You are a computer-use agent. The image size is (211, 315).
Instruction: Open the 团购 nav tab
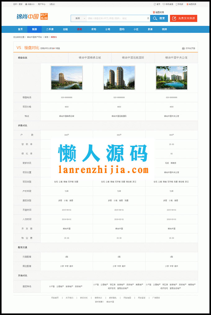click(x=122, y=29)
